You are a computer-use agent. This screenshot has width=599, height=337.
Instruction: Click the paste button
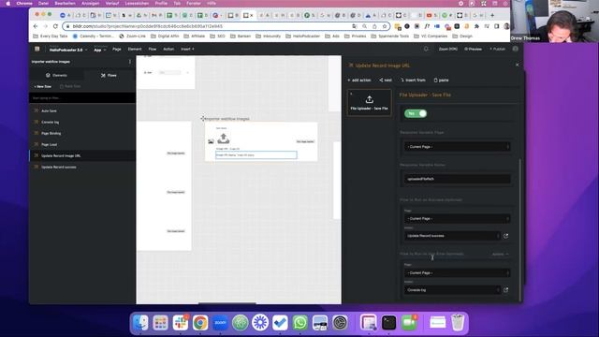point(441,81)
